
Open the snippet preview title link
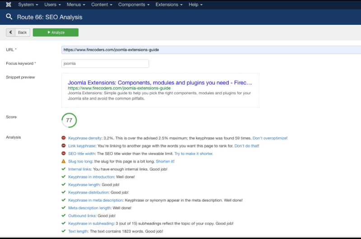click(160, 83)
